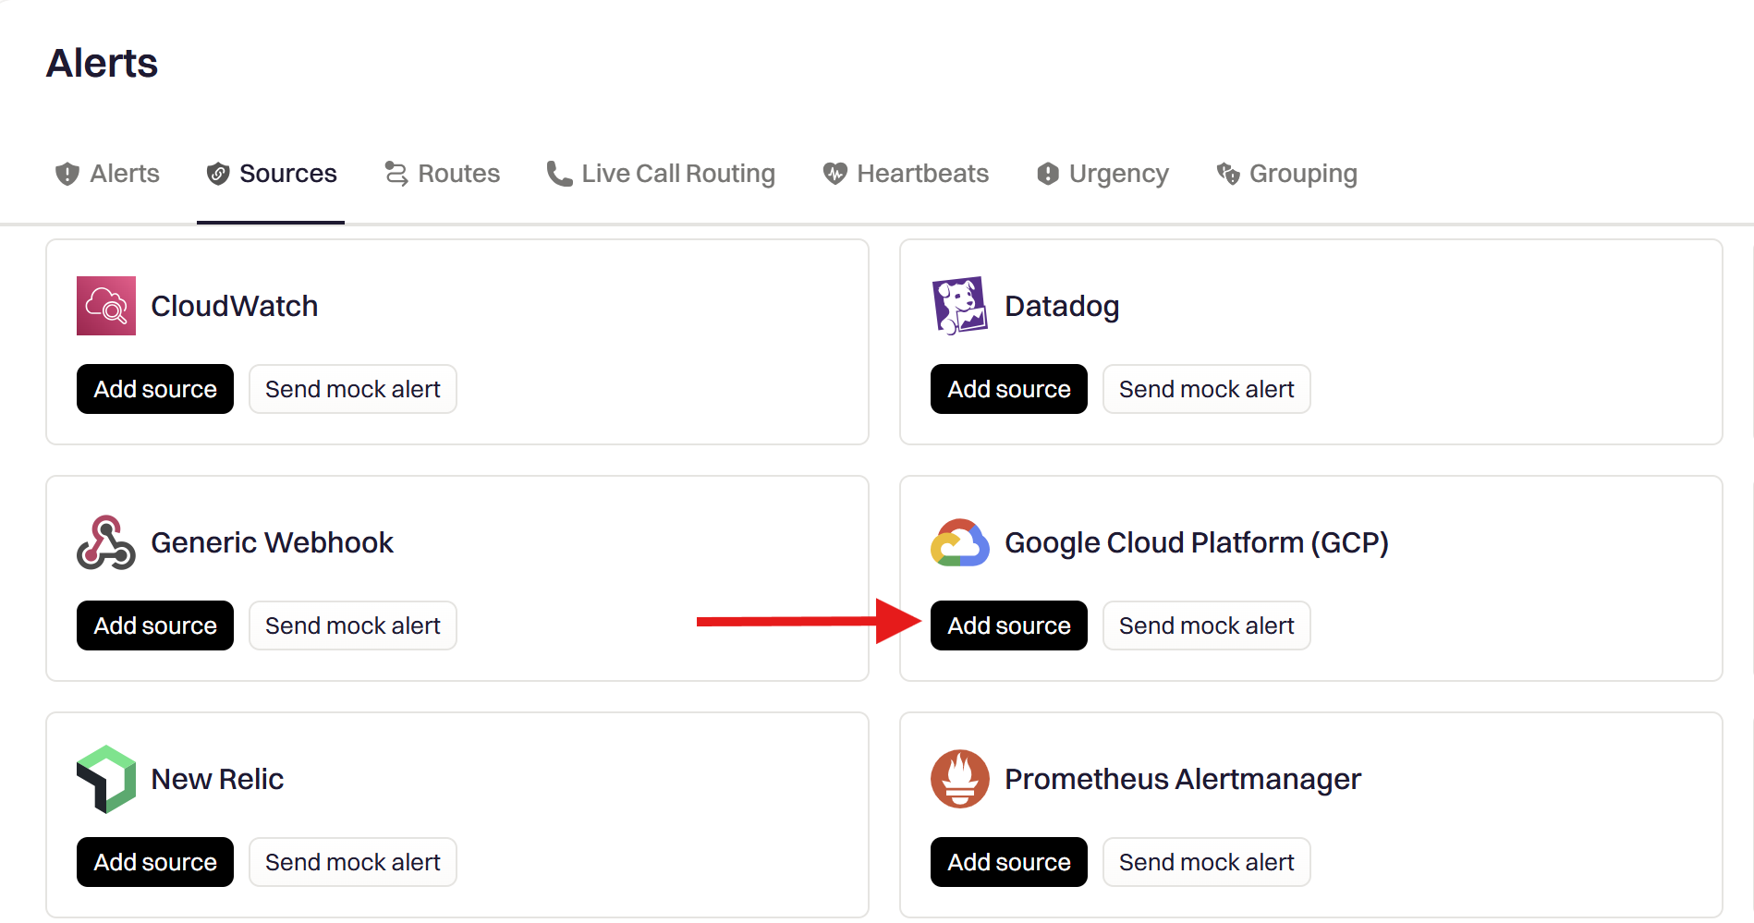The image size is (1754, 923).
Task: Add source for Generic Webhook
Action: 155,625
